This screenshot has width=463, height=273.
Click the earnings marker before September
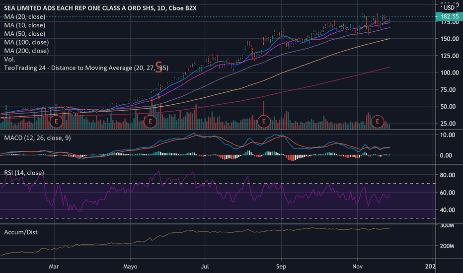(264, 121)
